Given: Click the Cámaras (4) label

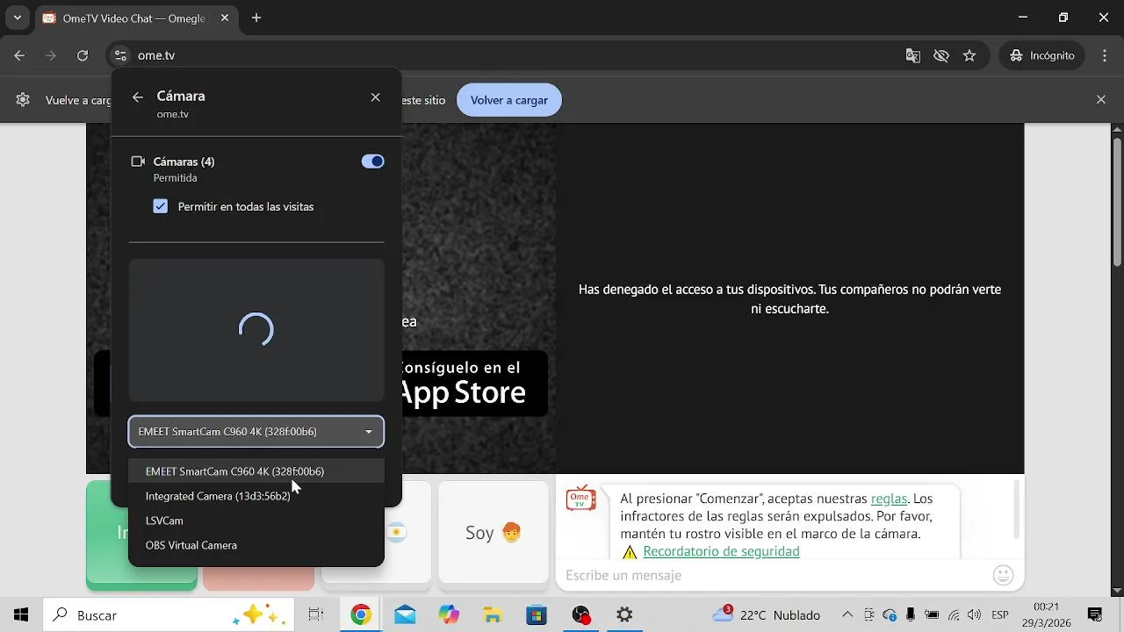Looking at the screenshot, I should point(184,162).
